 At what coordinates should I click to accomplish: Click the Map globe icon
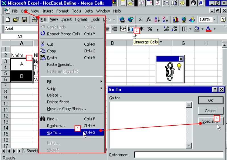(x=184, y=19)
